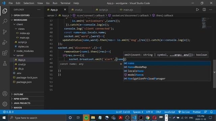216x121 pixels.
Task: Change CRLF end of line sequence
Action: click(x=158, y=112)
